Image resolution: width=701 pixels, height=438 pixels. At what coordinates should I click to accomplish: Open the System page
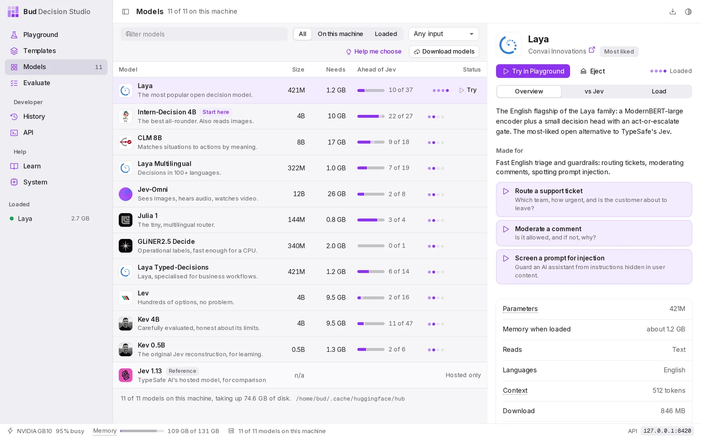56,182
